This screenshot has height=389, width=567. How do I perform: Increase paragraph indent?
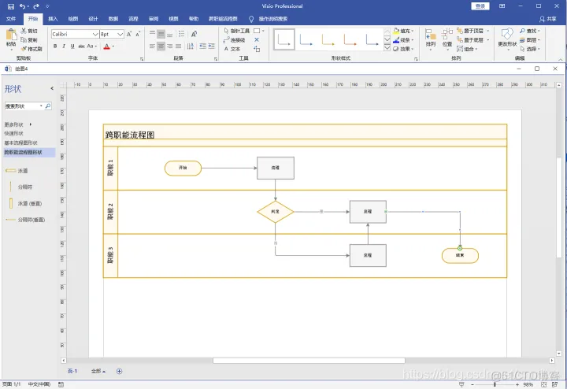coord(212,46)
